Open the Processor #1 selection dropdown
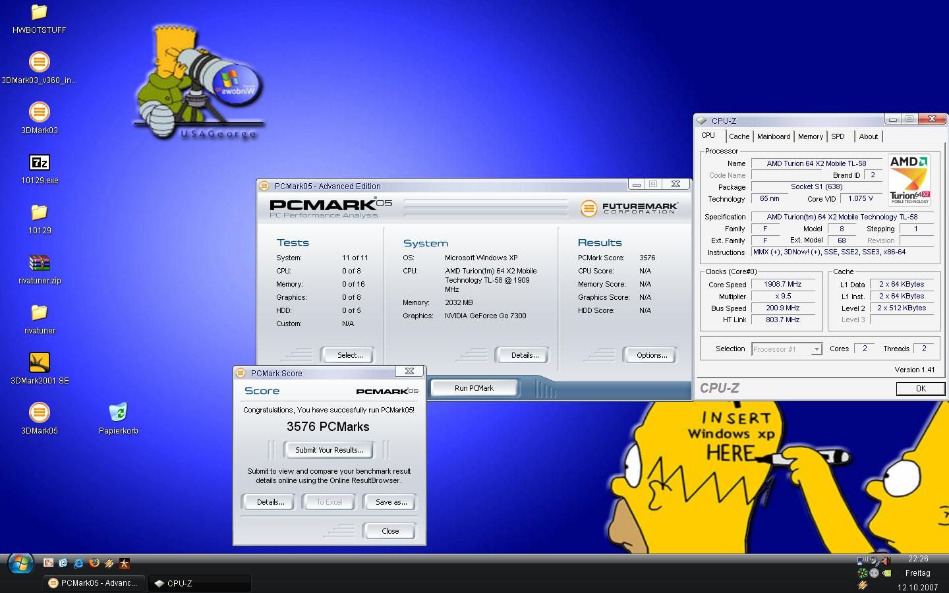 [787, 349]
